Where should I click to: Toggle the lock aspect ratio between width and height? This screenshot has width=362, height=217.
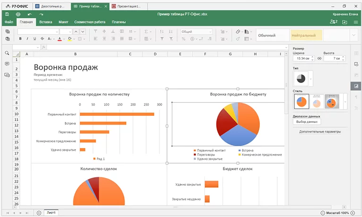(x=319, y=59)
